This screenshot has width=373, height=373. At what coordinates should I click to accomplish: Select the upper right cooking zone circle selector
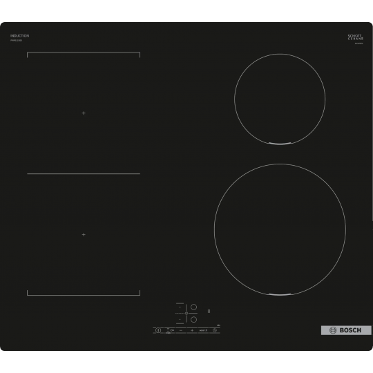pyautogui.click(x=193, y=307)
